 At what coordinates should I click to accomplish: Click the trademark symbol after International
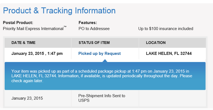[65, 27]
